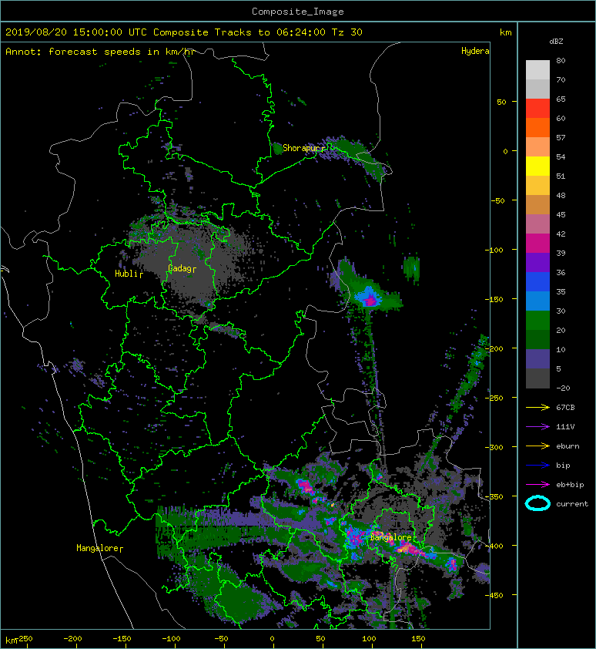Screen dimensions: 596x649
Task: Click the current legend label
Action: (572, 504)
